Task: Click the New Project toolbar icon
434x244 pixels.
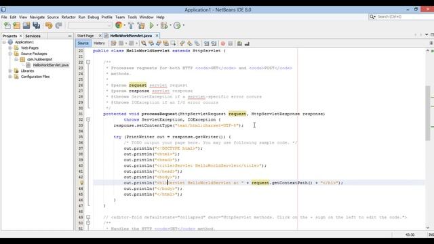Action: point(16,26)
